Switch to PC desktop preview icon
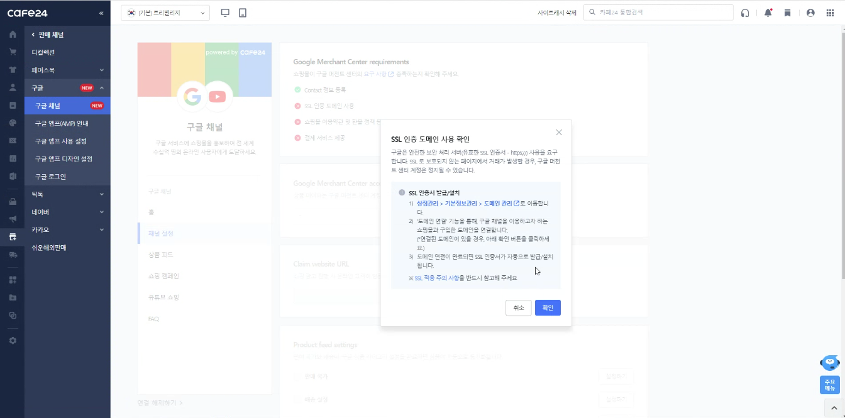 click(226, 13)
